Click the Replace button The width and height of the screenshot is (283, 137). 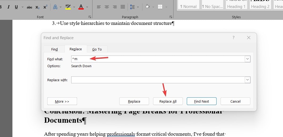coord(134,101)
